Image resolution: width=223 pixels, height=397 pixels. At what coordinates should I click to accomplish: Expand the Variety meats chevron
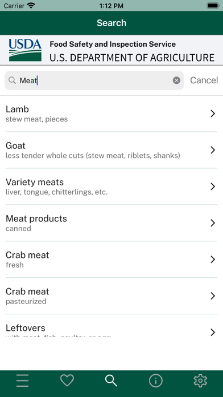pos(213,187)
